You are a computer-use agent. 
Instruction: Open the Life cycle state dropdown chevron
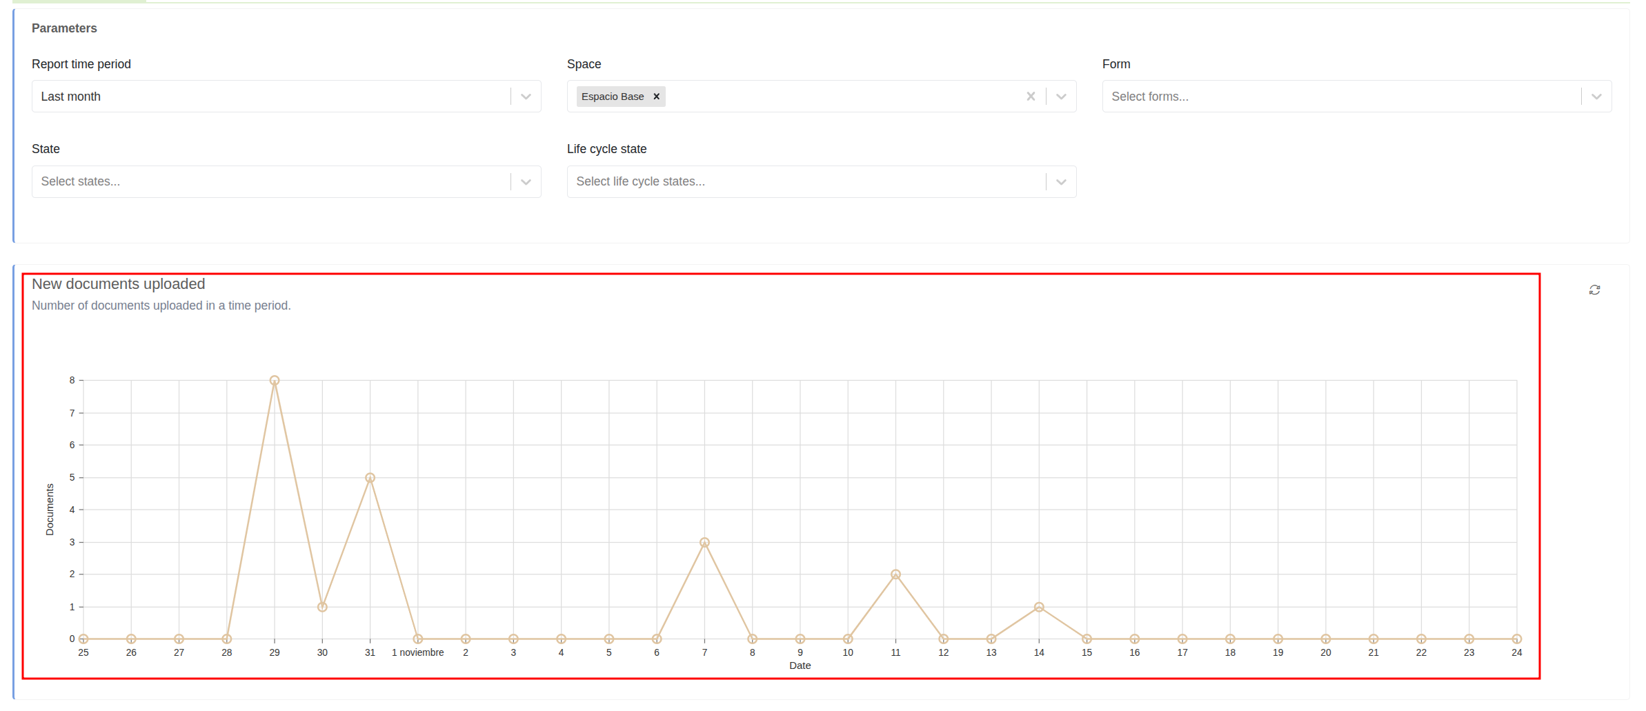1061,182
